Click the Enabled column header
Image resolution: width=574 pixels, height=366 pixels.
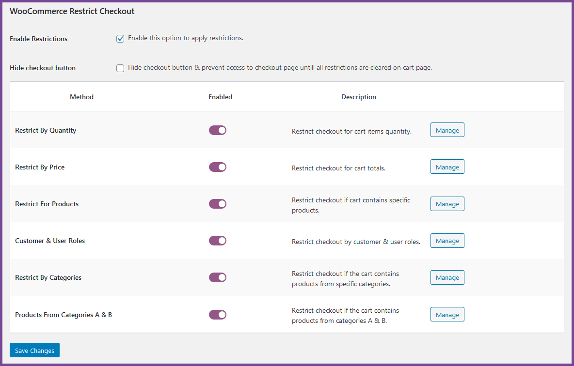(x=221, y=97)
